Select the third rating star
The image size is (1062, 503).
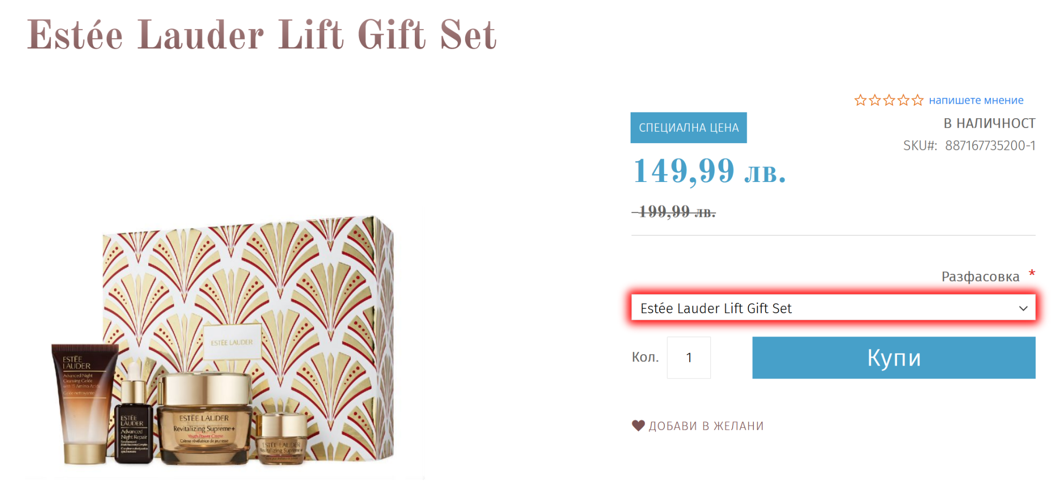(889, 100)
